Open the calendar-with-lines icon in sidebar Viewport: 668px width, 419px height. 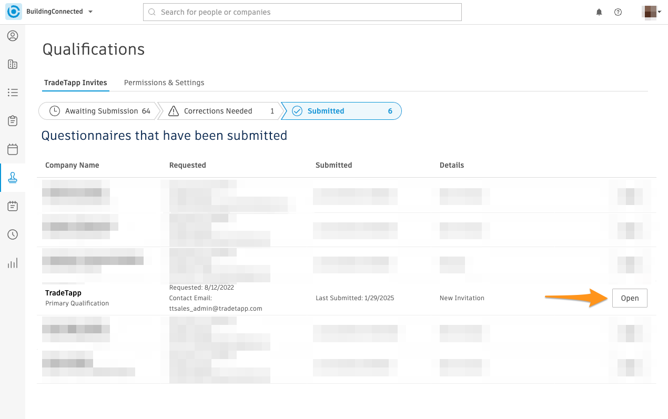(x=13, y=206)
